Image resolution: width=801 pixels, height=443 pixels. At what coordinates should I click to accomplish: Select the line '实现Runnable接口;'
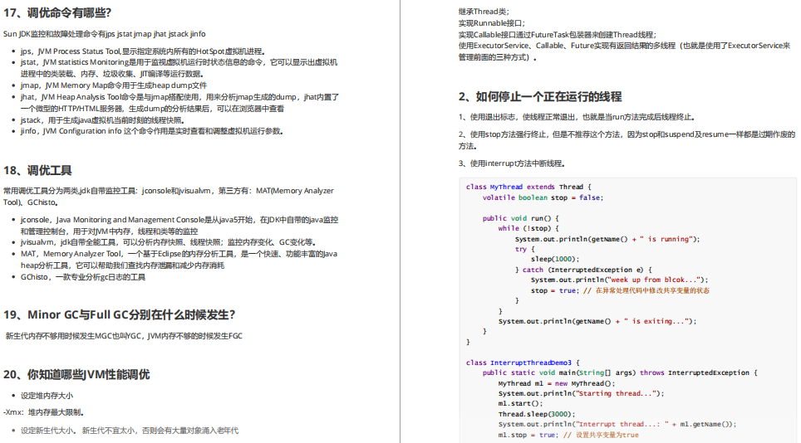coord(491,23)
